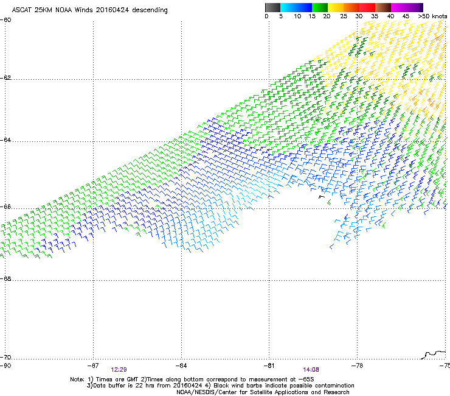Click the orange 25-30 knots legend segment
This screenshot has width=450, height=396.
click(351, 7)
